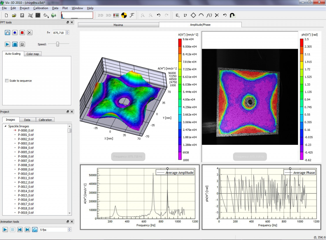Select the pan hand tool in FFT tools

click(7, 32)
